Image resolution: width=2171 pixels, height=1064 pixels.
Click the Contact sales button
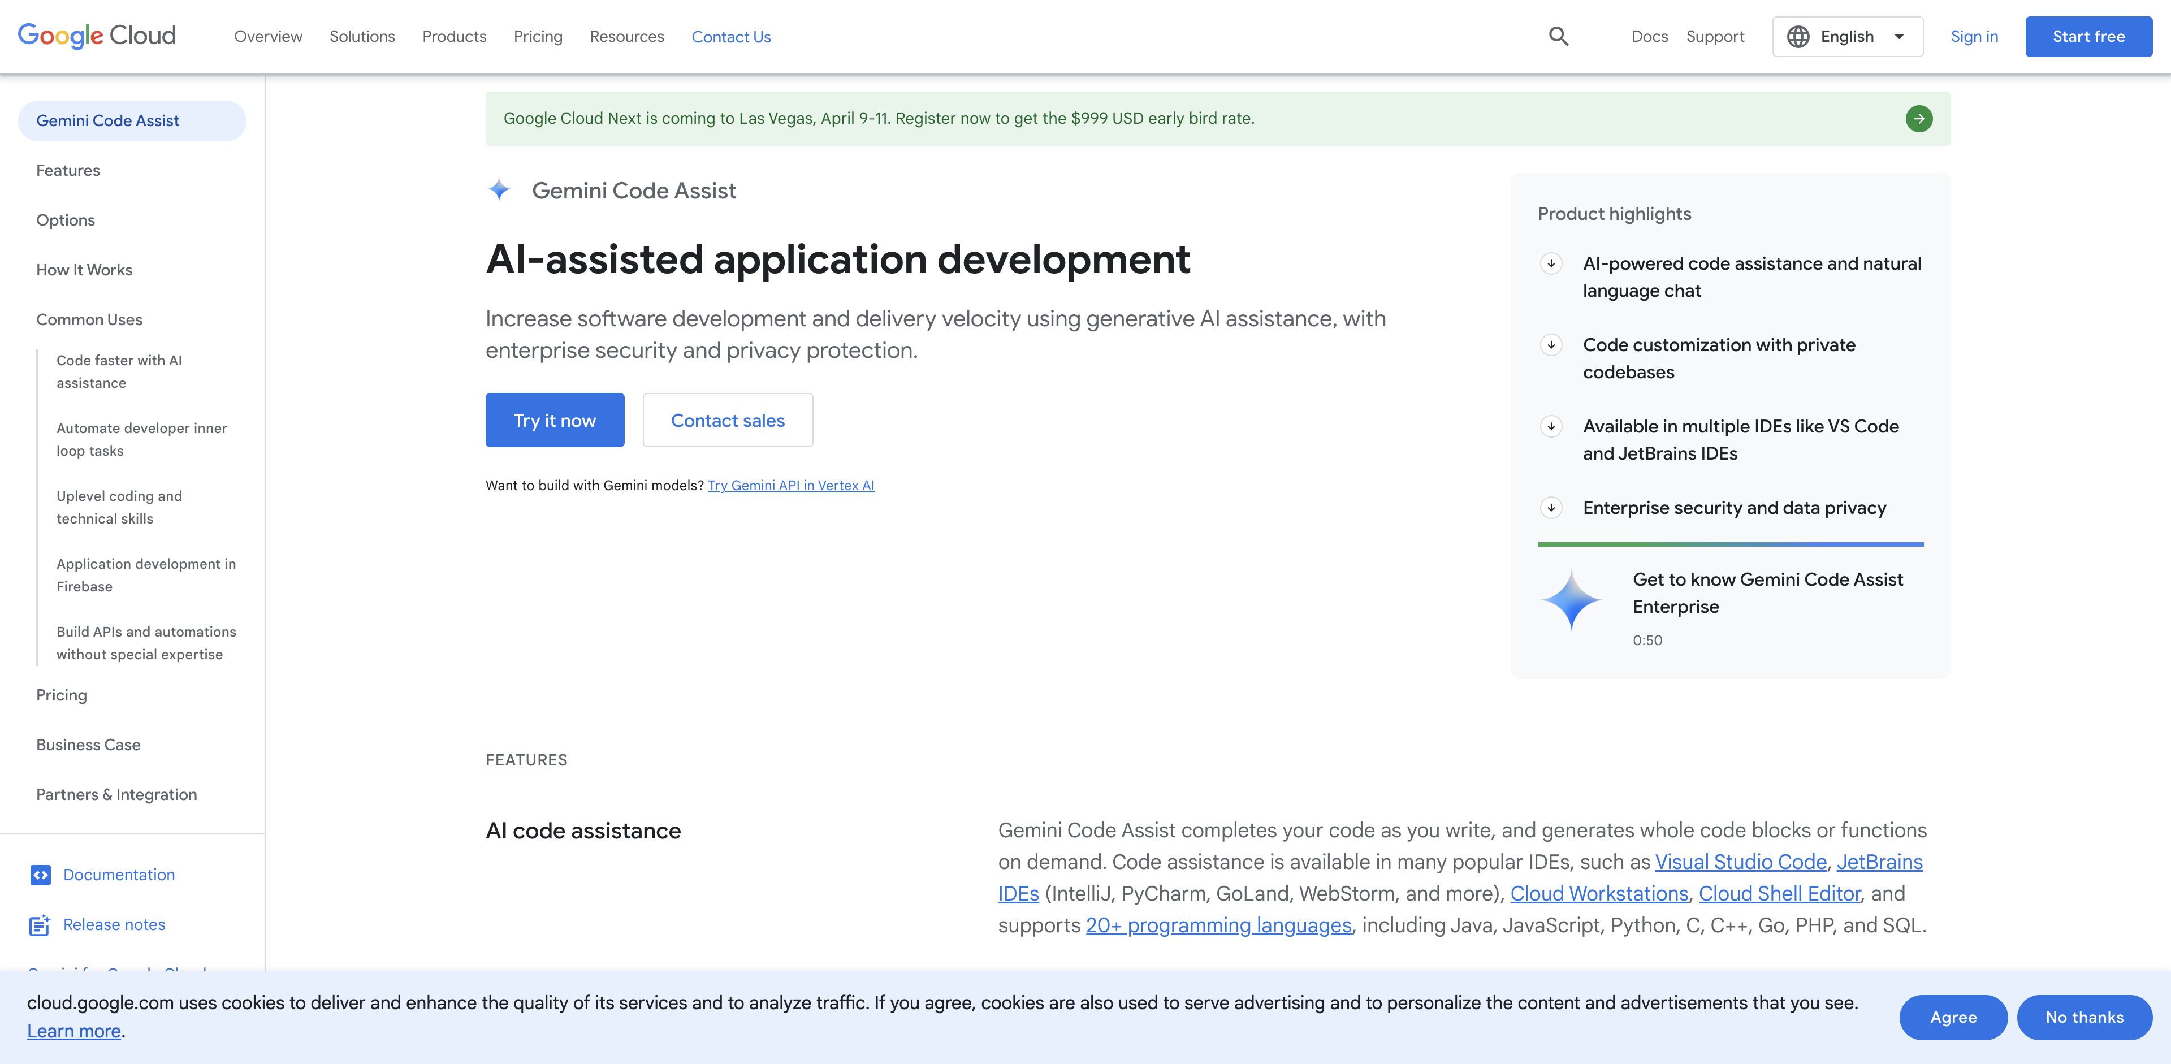(727, 419)
